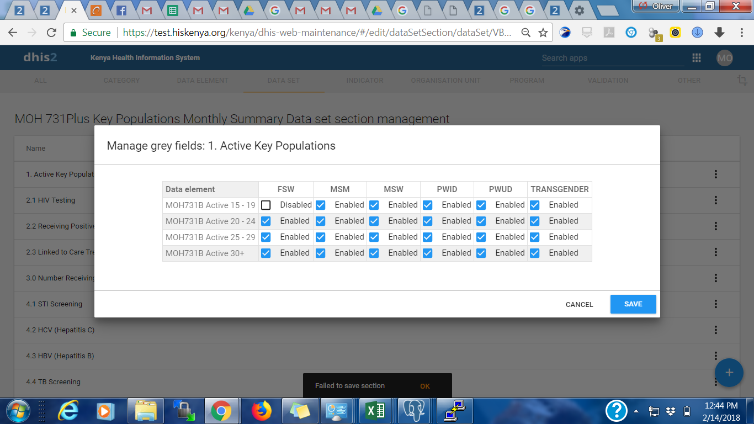
Task: Open three-dot menu for 2.2 Receiving Positive
Action: 716,226
